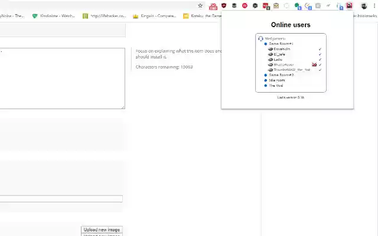Open the Kinguin - Compare bookmark
Viewport: 378px width, 236px height.
point(155,16)
